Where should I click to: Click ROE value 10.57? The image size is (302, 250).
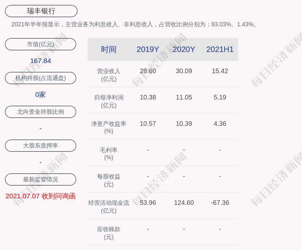coord(148,124)
